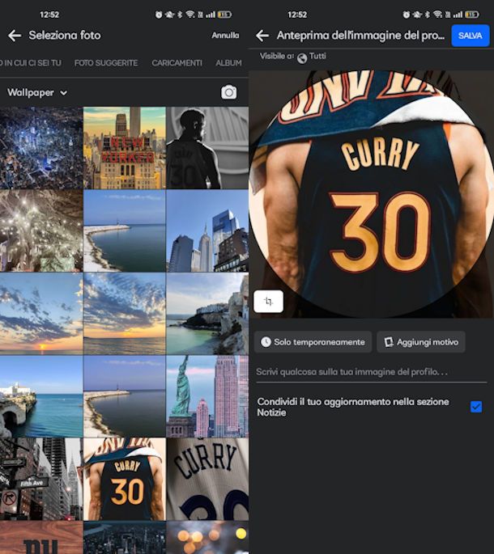Image resolution: width=494 pixels, height=554 pixels.
Task: Choose the New Yorker building photo
Action: tap(124, 148)
